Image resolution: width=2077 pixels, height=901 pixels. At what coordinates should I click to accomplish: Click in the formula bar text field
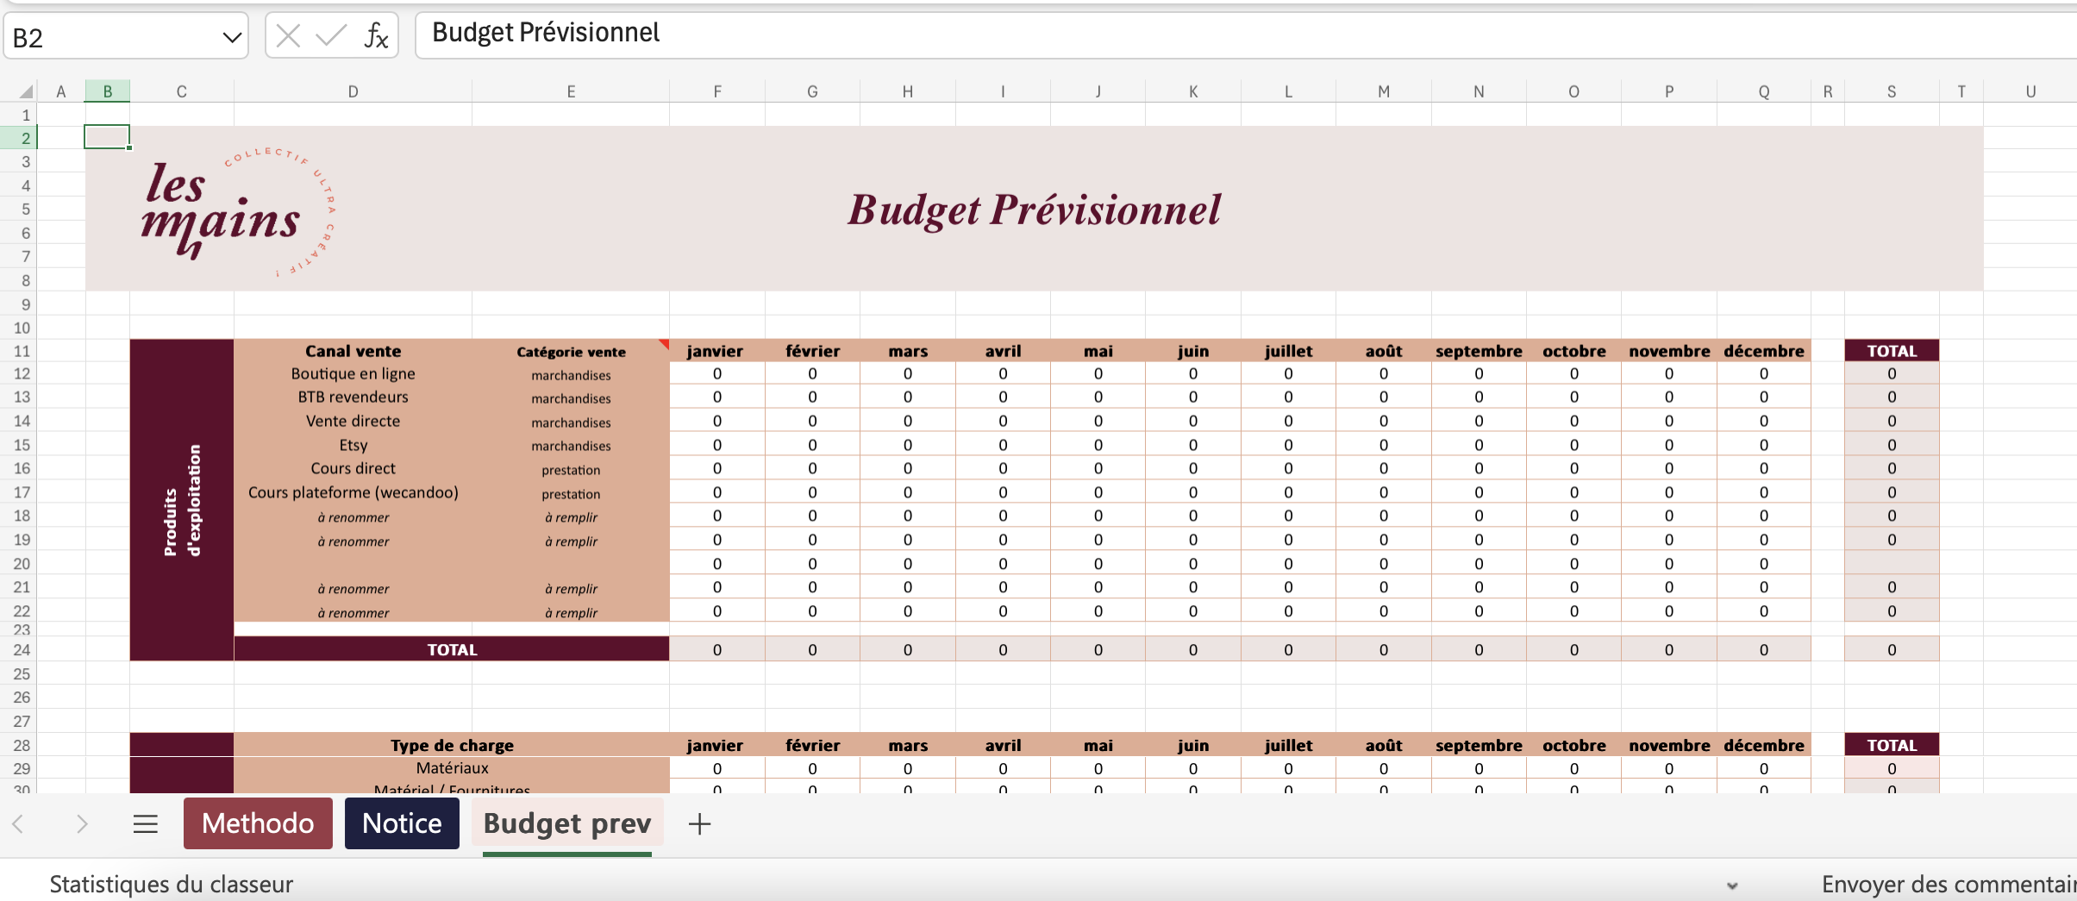coord(1207,34)
